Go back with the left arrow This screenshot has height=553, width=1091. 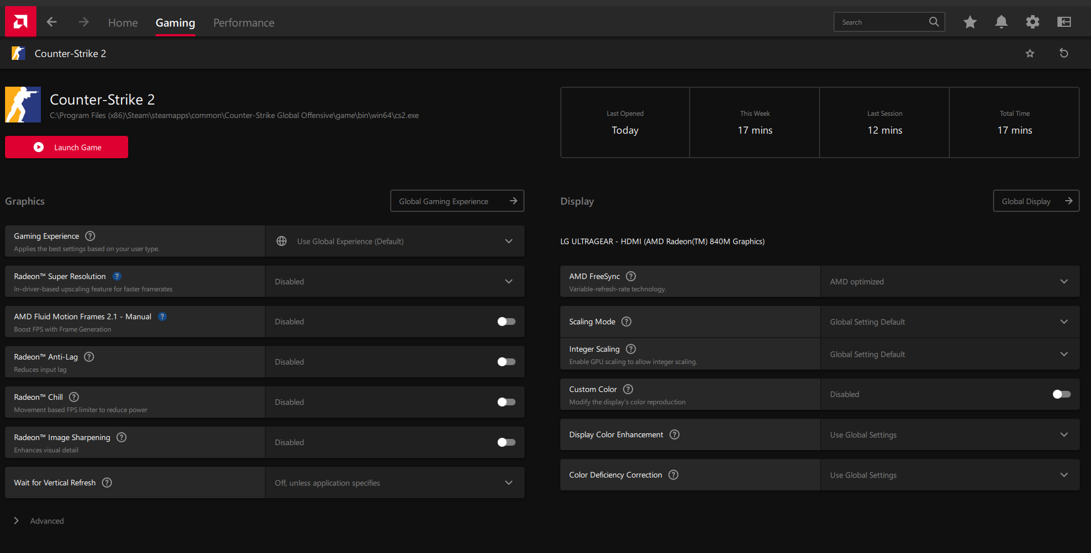[51, 22]
